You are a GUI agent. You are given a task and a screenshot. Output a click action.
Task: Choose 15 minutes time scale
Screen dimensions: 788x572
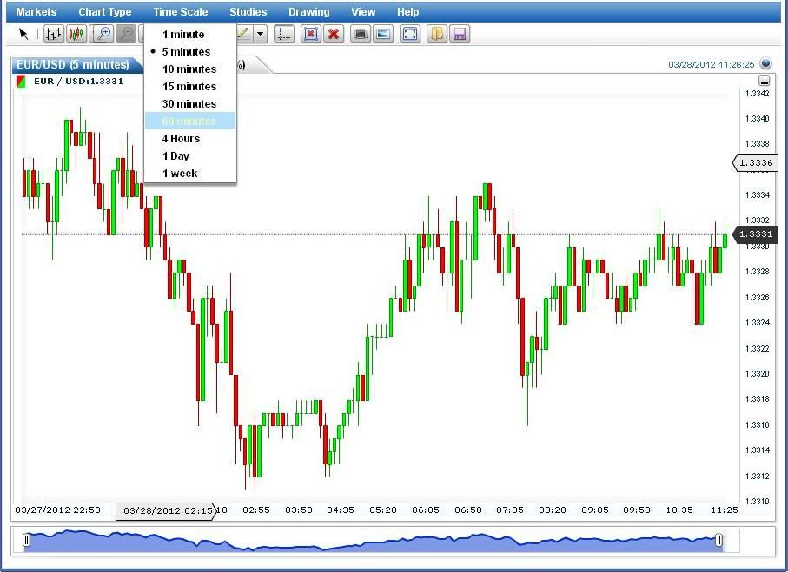[190, 87]
